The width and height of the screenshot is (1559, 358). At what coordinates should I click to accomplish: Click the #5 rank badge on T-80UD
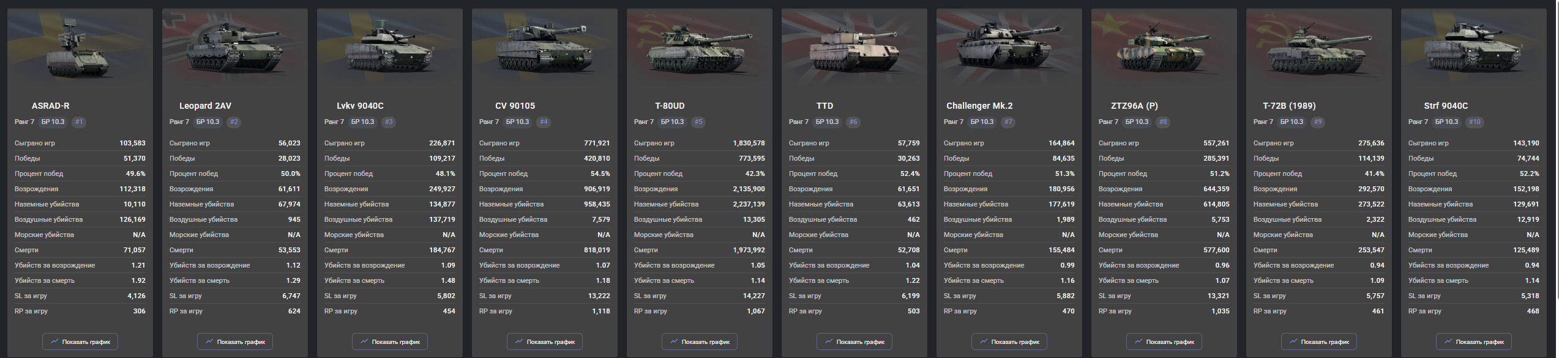(698, 122)
